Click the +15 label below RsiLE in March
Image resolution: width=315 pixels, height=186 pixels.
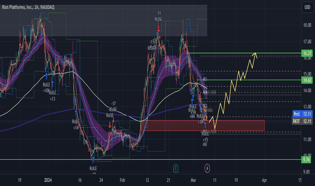205,140
